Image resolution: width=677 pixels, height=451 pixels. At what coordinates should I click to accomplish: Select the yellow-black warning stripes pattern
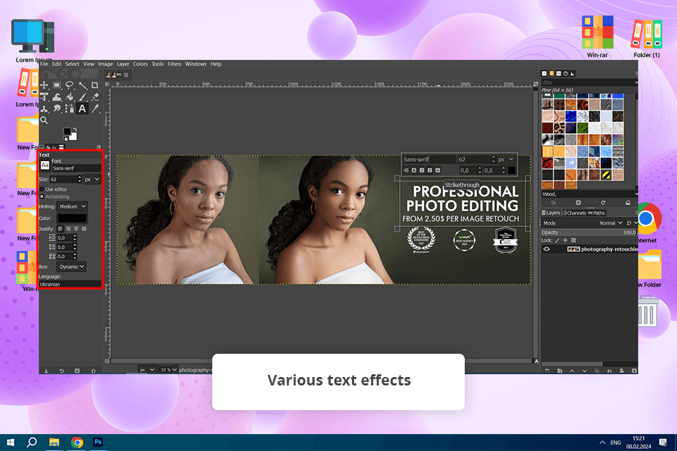(x=606, y=175)
